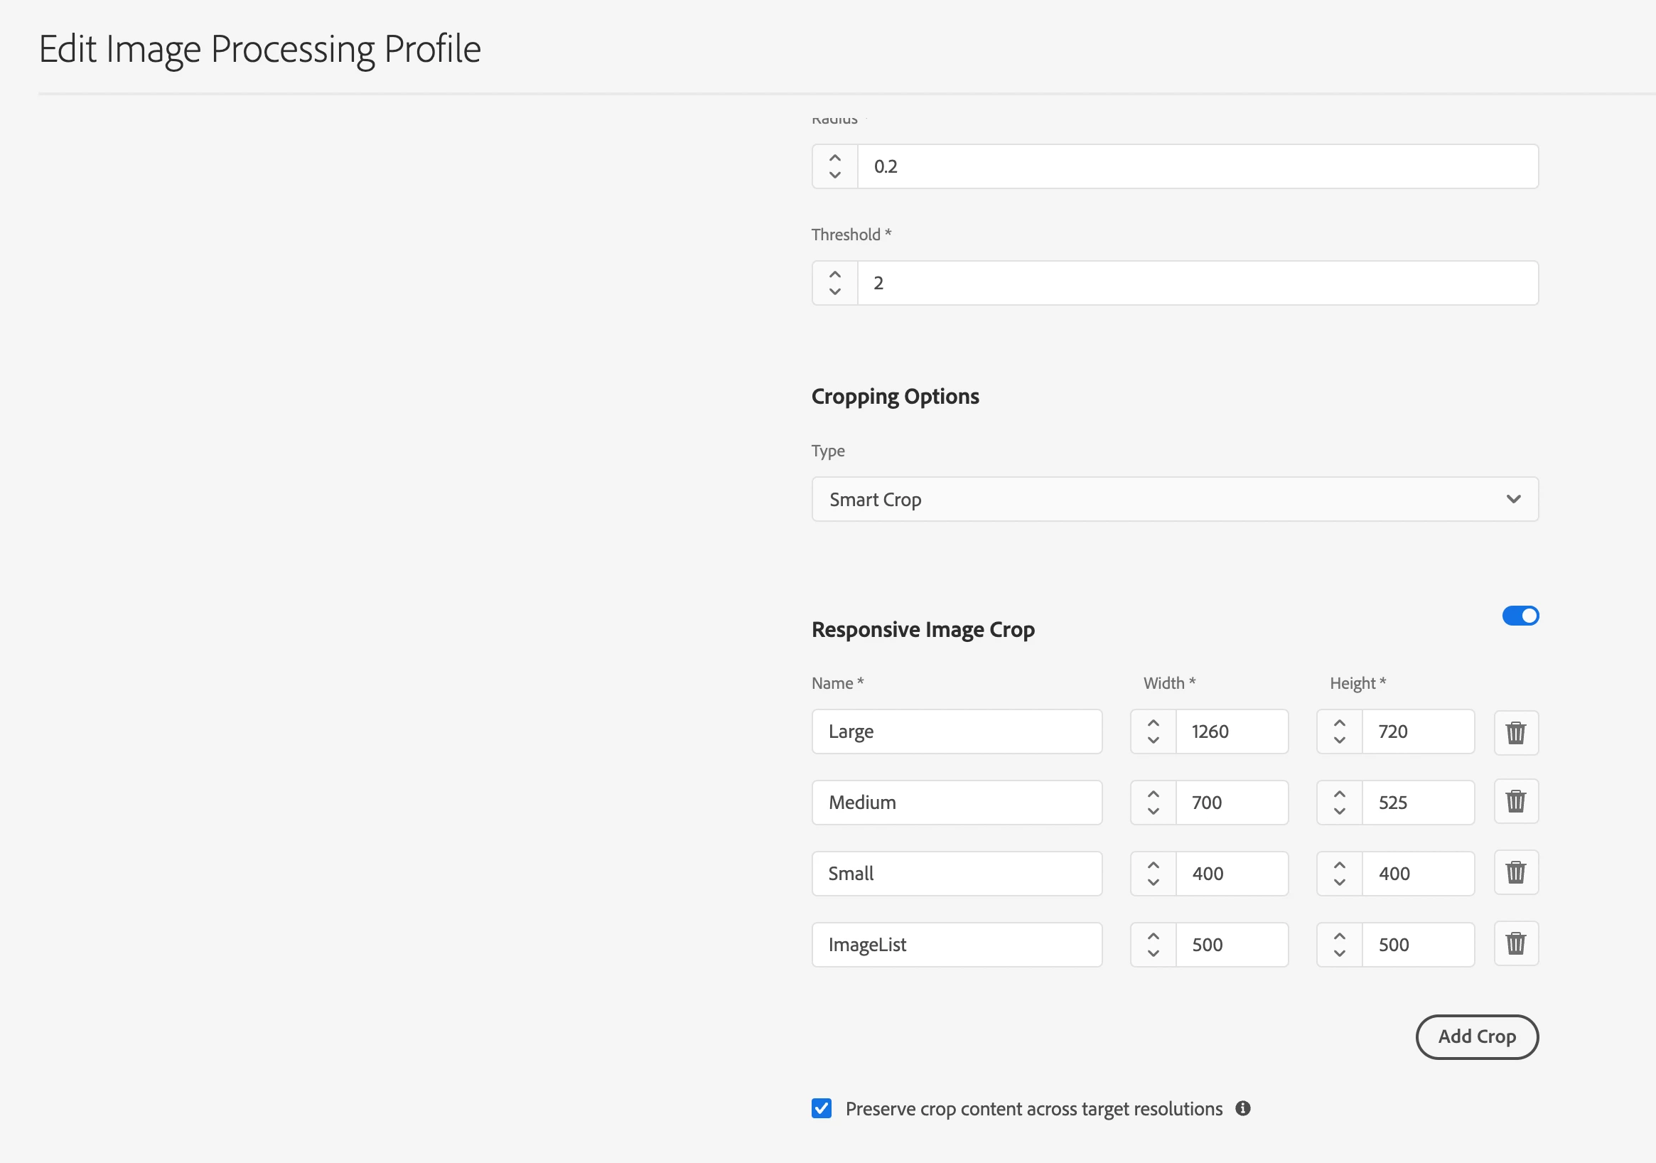The width and height of the screenshot is (1656, 1163).
Task: Decrease the ImageList crop height
Action: (x=1338, y=953)
